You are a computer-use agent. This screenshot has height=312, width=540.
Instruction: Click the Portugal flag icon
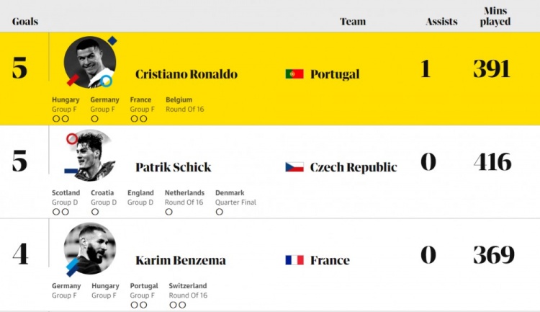point(294,74)
